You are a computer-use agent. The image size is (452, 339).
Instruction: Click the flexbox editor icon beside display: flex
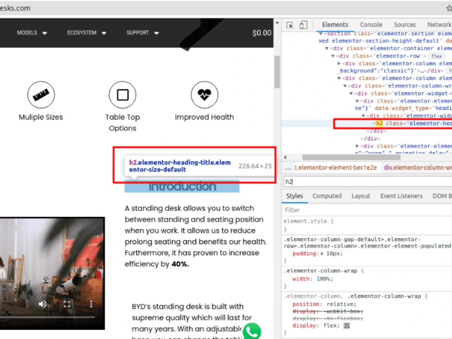tap(347, 325)
